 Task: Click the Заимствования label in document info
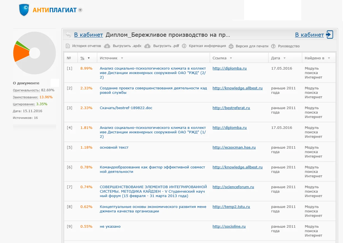pos(25,97)
